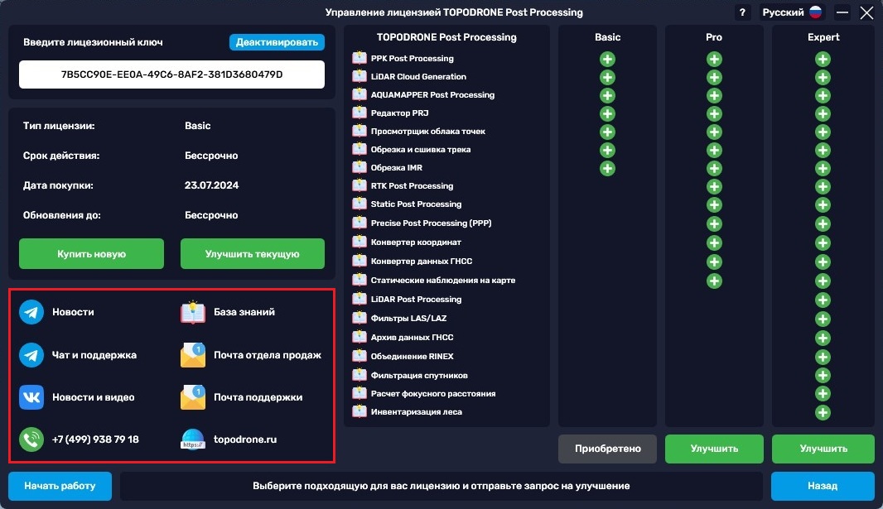
Task: Open the База знаний book icon
Action: coord(193,312)
